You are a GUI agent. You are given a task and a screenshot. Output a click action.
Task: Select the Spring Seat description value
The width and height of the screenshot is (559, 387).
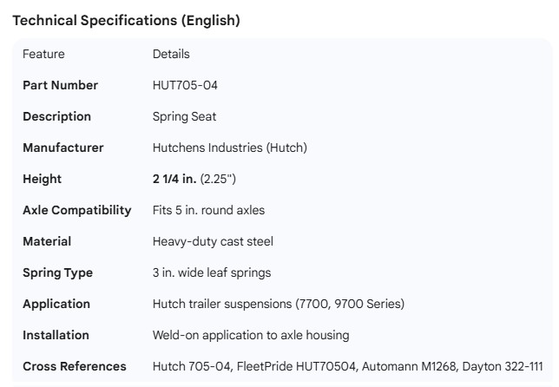click(x=185, y=116)
